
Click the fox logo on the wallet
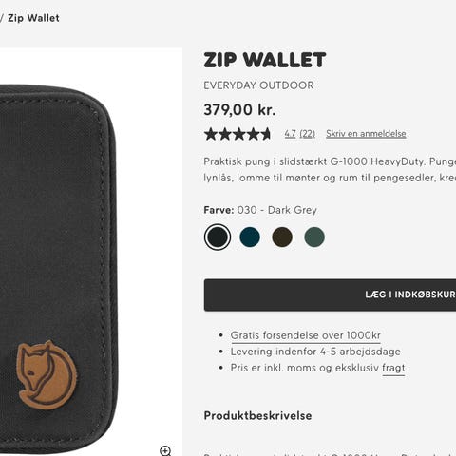[47, 374]
